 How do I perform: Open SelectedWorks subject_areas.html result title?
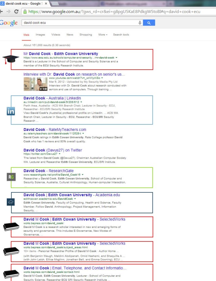coord(74,243)
